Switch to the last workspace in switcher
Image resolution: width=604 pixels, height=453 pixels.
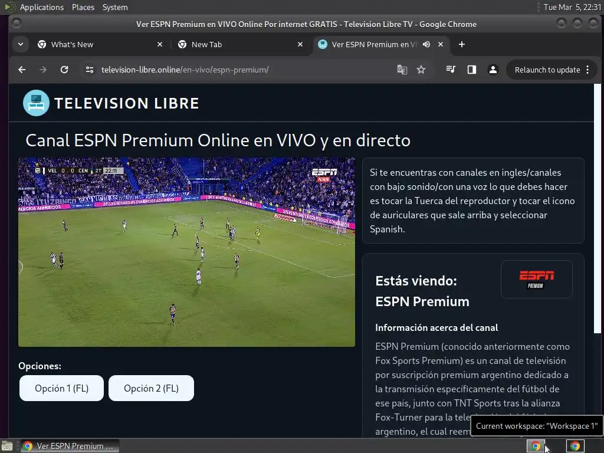coord(575,446)
